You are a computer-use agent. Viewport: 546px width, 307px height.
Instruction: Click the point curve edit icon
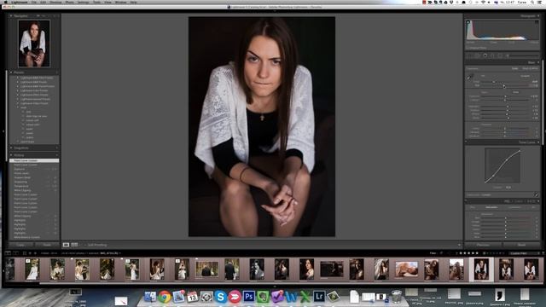coord(537,195)
